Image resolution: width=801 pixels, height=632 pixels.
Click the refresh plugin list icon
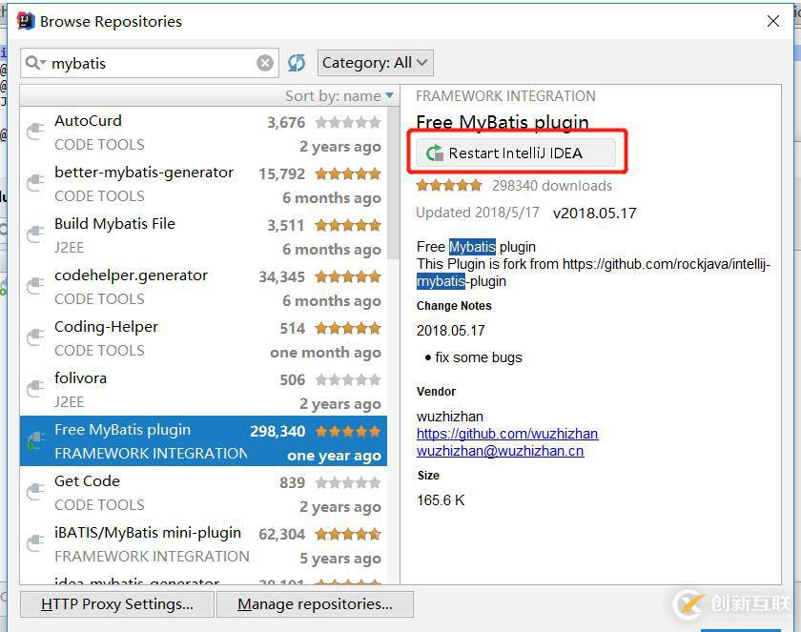[297, 63]
